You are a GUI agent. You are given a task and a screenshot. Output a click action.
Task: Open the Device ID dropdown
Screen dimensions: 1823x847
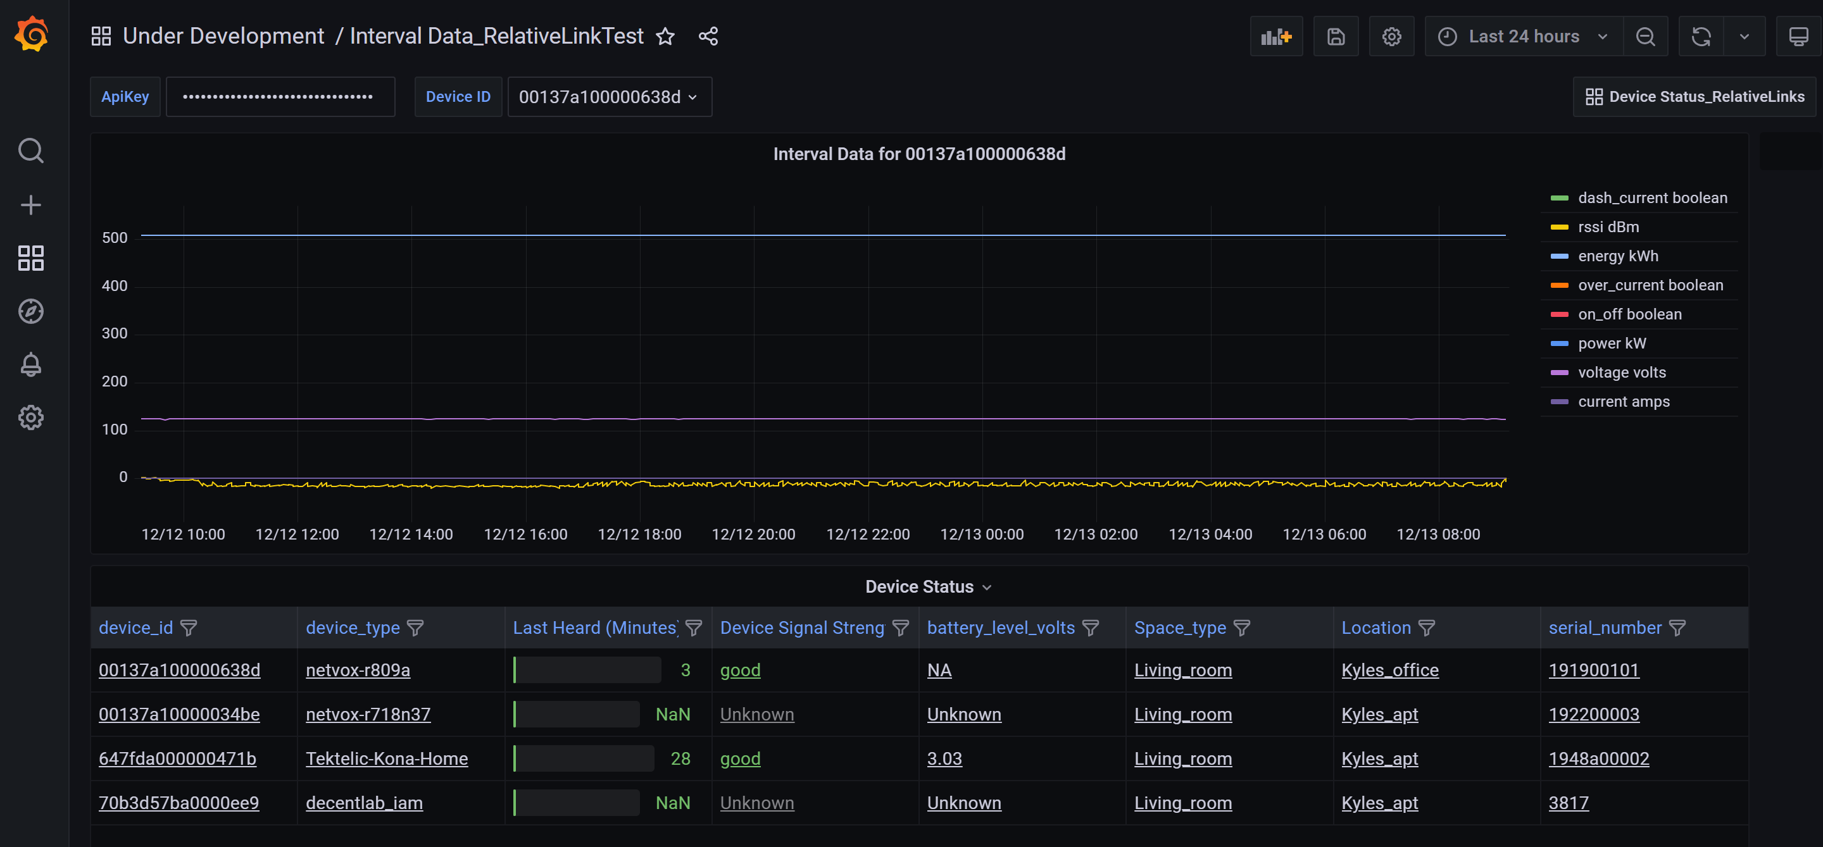click(608, 97)
